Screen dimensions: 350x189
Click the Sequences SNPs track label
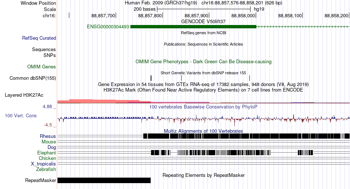click(x=44, y=52)
